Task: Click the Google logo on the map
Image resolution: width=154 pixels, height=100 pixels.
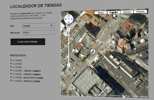Action: coord(67,93)
